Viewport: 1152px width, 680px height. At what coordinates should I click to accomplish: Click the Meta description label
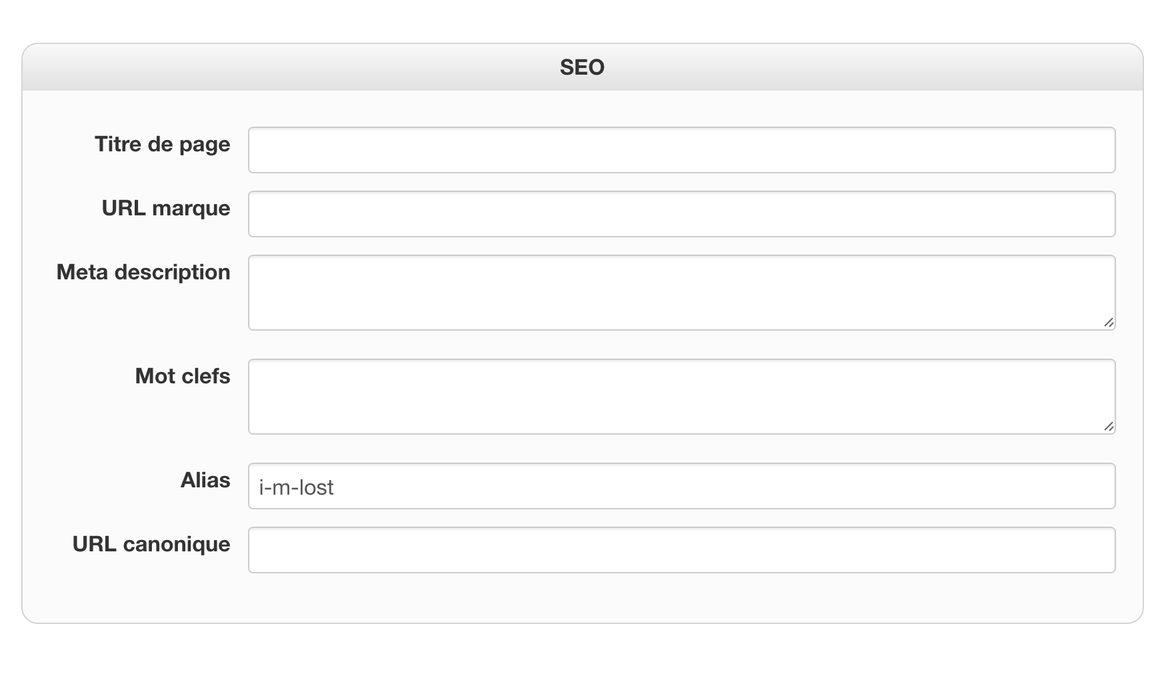point(143,272)
